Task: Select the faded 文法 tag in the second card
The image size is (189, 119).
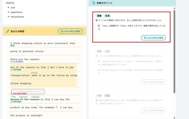Action: tap(107, 51)
